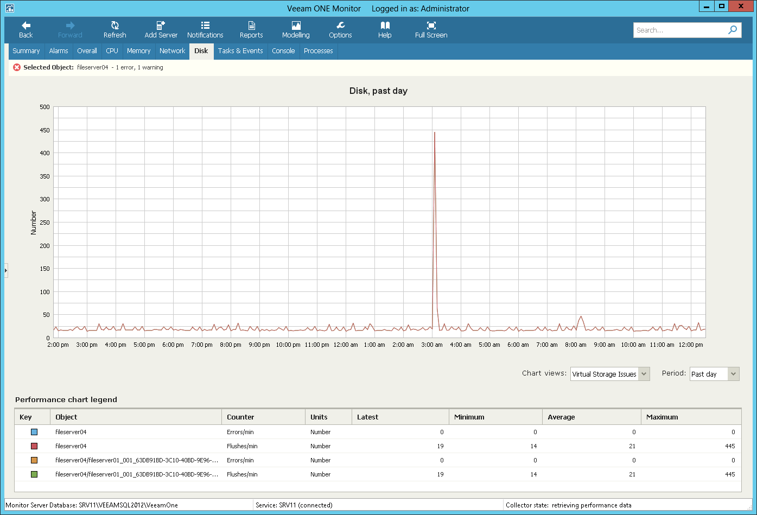Switch to the Console tab

click(283, 51)
